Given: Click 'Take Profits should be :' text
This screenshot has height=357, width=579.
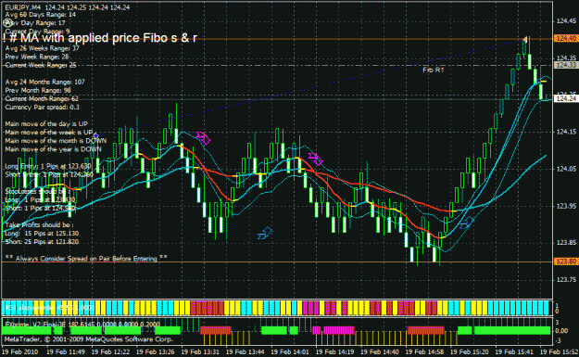Looking at the screenshot, I should tap(39, 224).
